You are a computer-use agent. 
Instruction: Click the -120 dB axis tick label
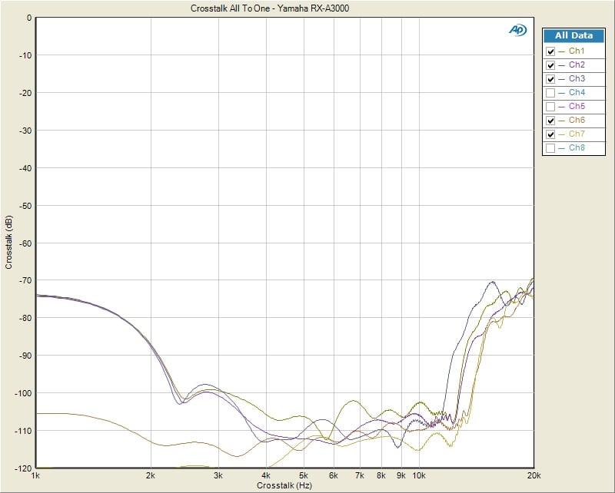tap(22, 468)
